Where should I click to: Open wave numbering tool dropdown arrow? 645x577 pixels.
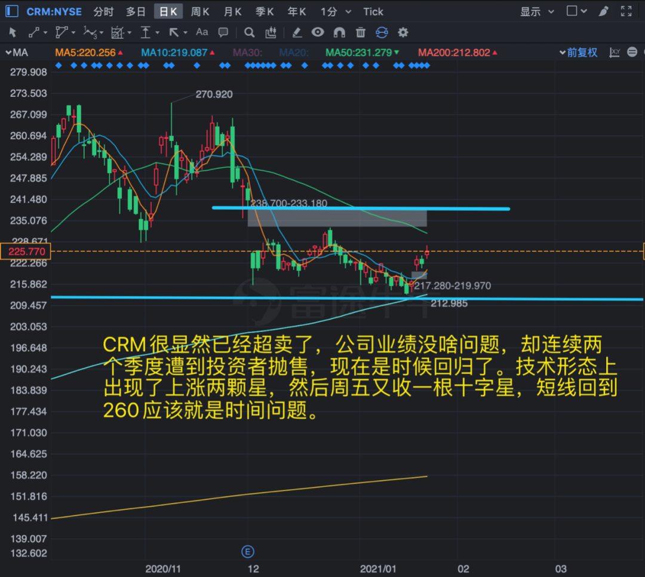pyautogui.click(x=101, y=32)
